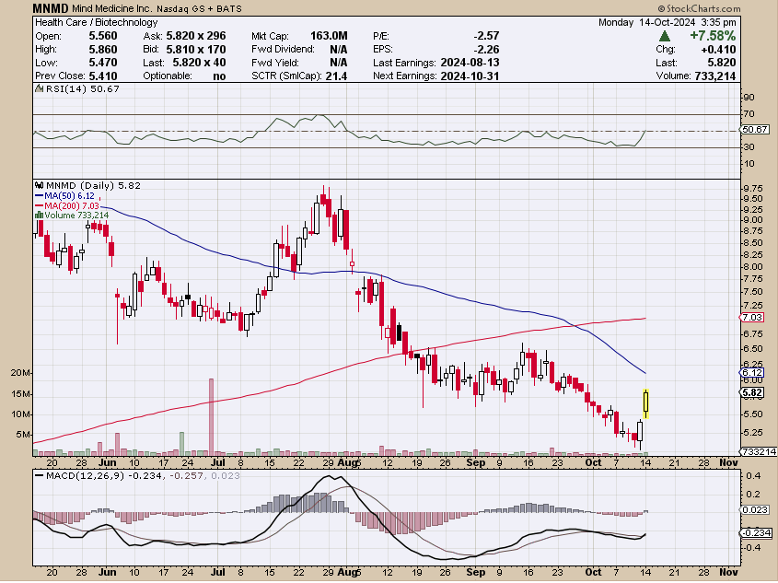778x583 pixels.
Task: Click the Monday 14-Oct-2024 3:35 pm timestamp
Action: coord(668,22)
